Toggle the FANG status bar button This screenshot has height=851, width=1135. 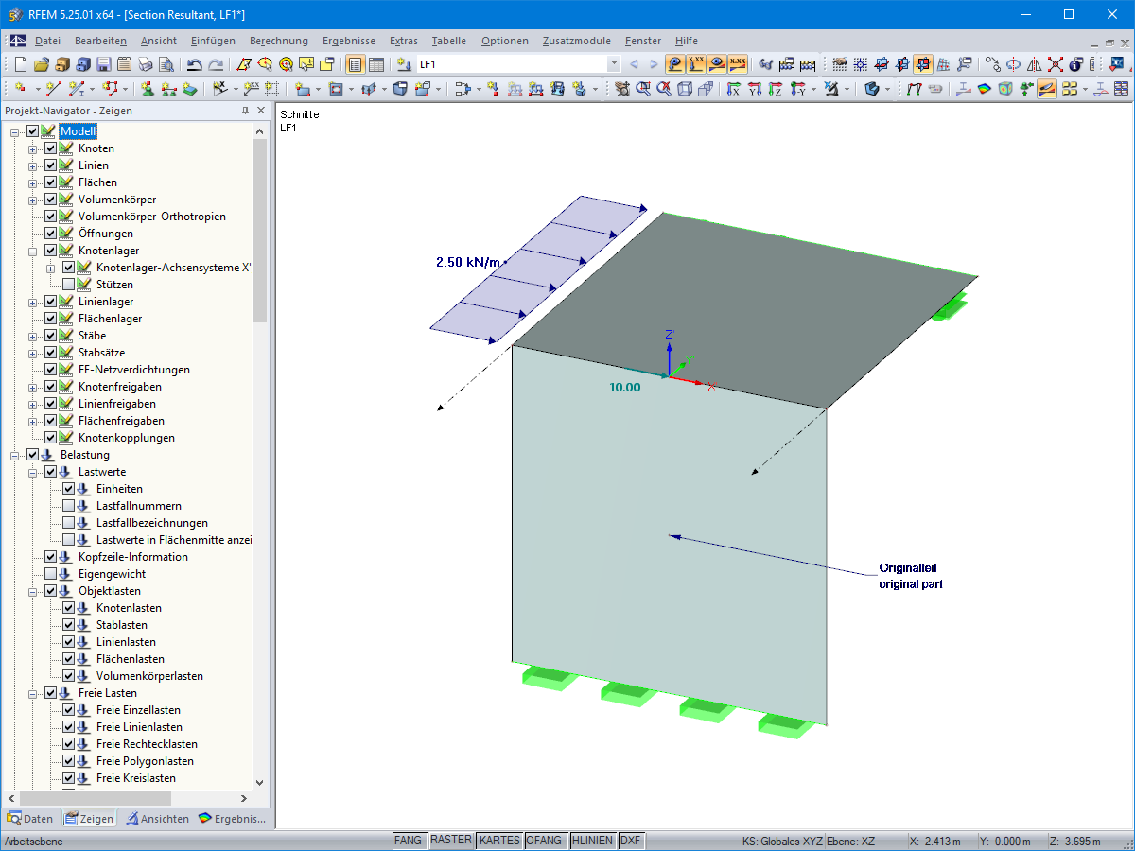pyautogui.click(x=408, y=841)
